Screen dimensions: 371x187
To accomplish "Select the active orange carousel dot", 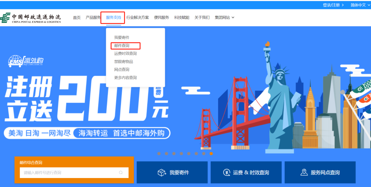I will 211,154.
